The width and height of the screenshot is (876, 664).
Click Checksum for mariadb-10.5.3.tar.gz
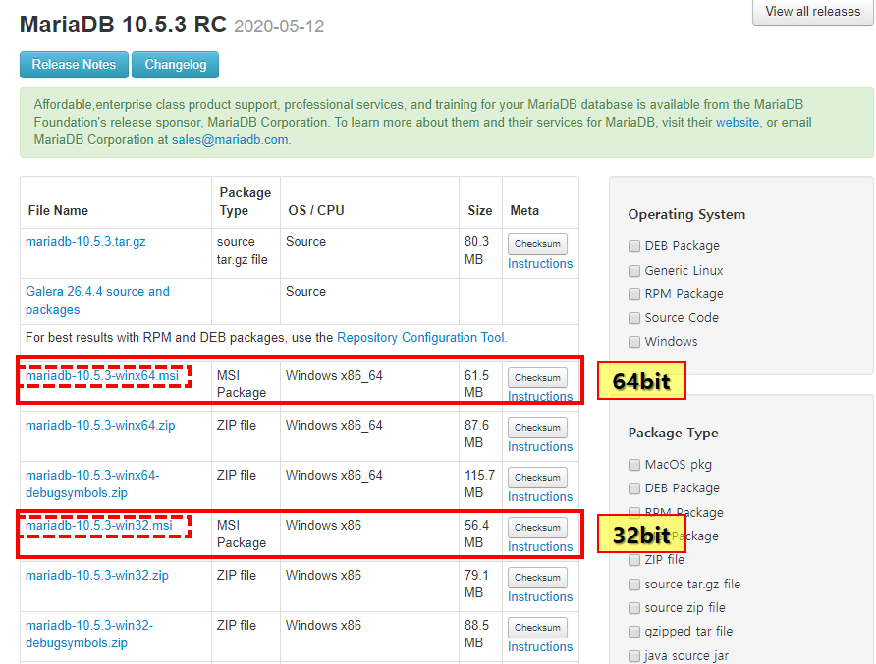tap(537, 244)
